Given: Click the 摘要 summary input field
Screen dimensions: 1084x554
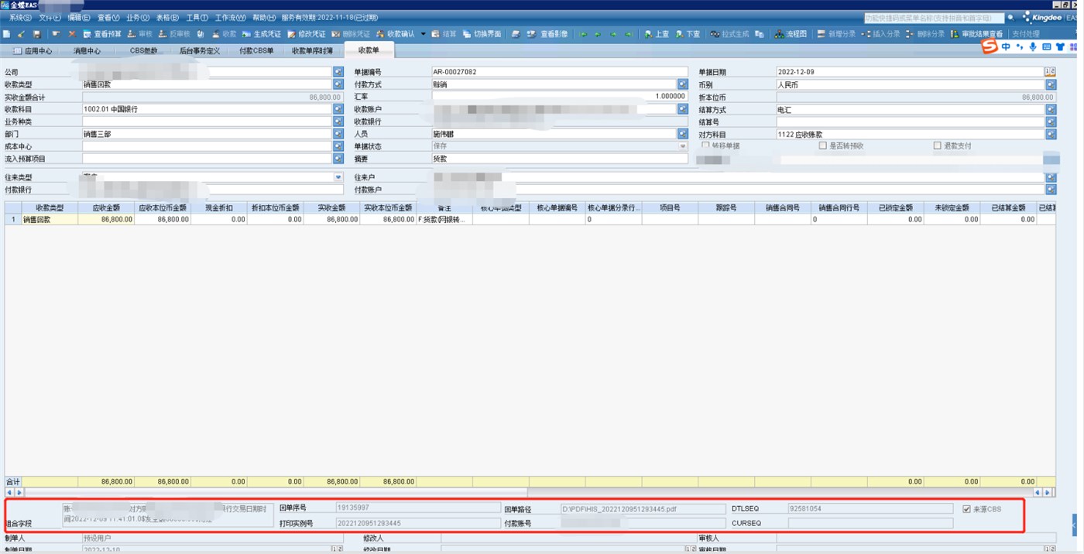Looking at the screenshot, I should coord(559,159).
